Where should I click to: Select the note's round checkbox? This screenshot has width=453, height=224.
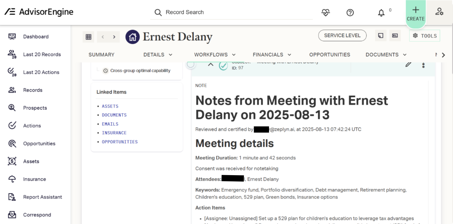tap(191, 64)
